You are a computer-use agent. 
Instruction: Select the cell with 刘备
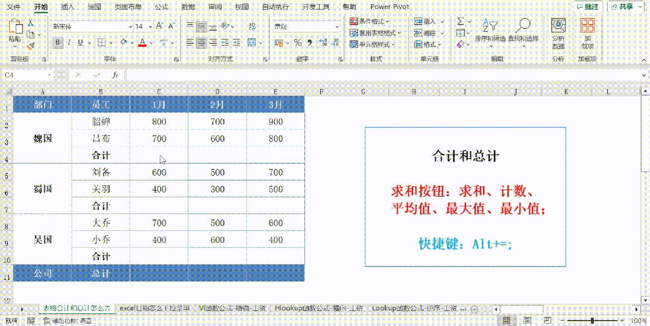[101, 172]
